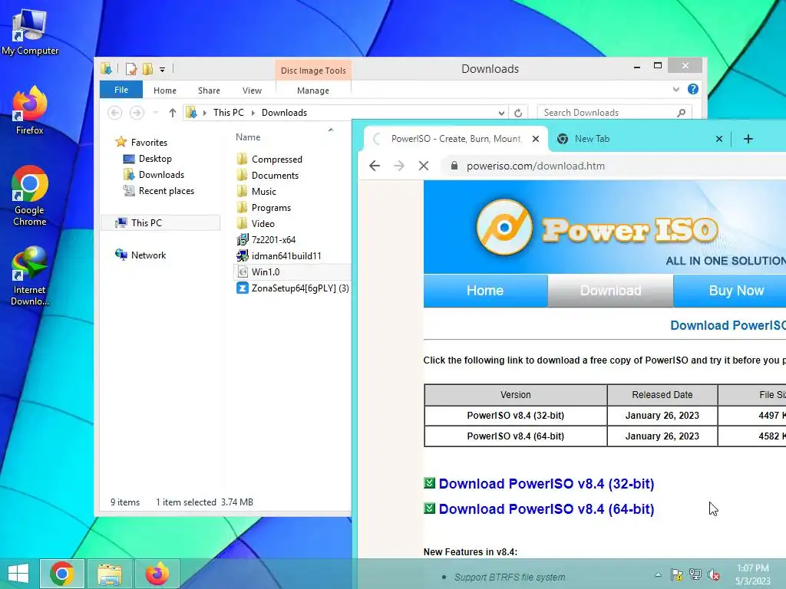Click Download on the PowerISO navigation bar
This screenshot has height=589, width=786.
tap(610, 291)
